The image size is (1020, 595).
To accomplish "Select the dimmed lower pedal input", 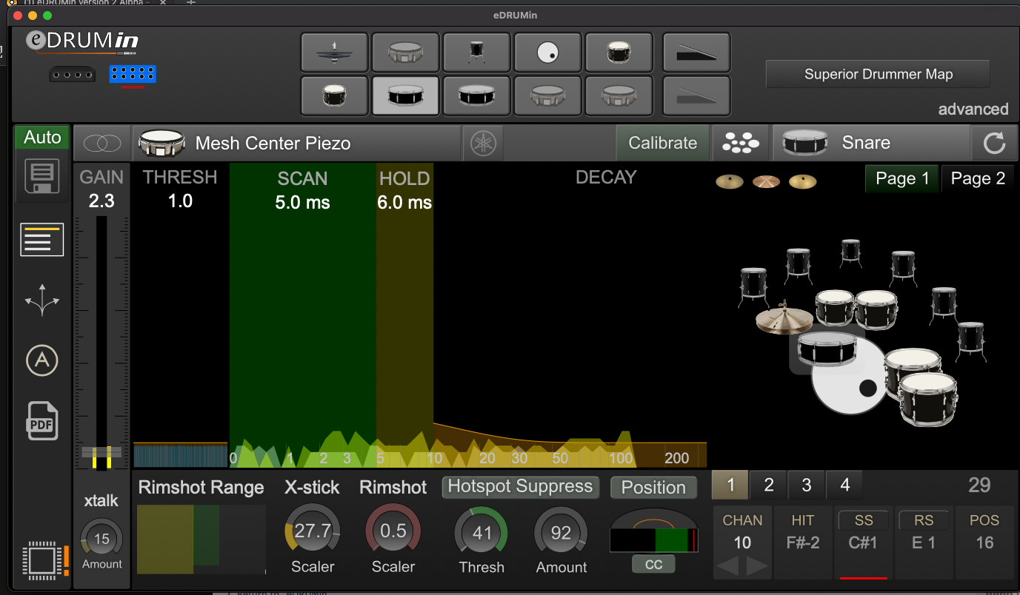I will tap(696, 95).
